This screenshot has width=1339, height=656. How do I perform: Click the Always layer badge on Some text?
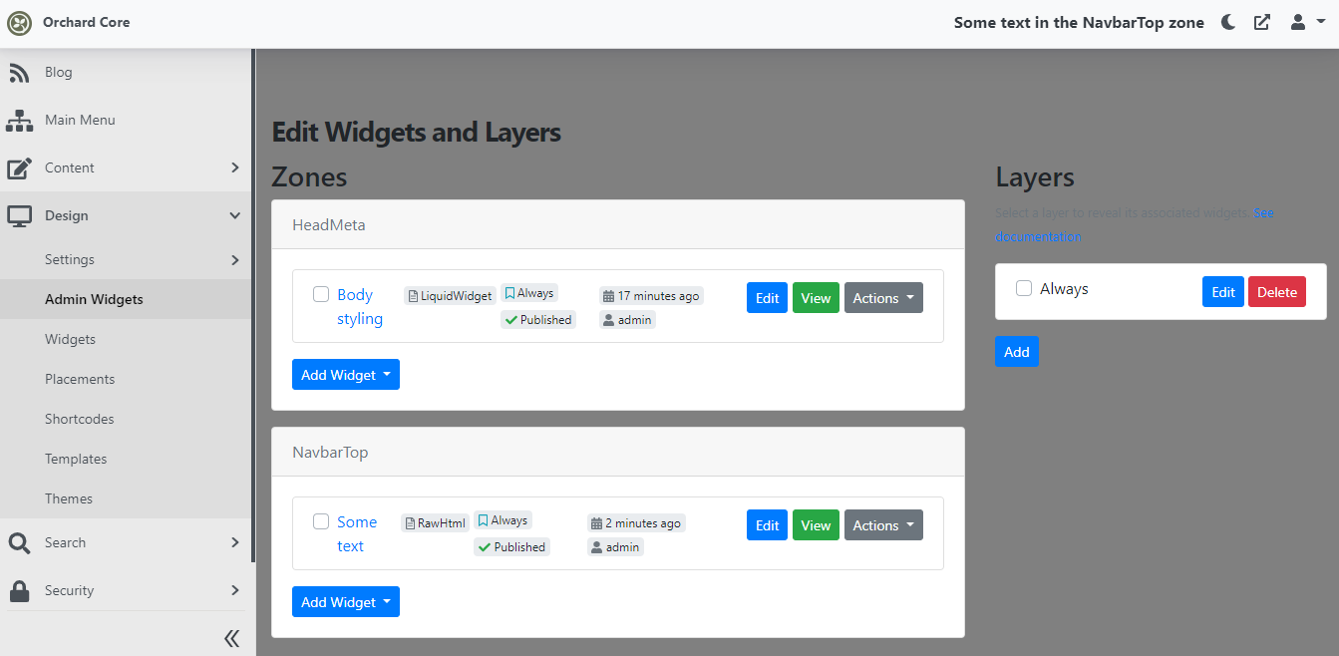click(x=502, y=520)
